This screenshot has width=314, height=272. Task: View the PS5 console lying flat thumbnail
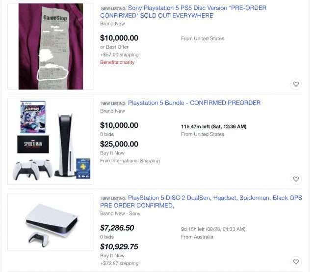(x=51, y=222)
